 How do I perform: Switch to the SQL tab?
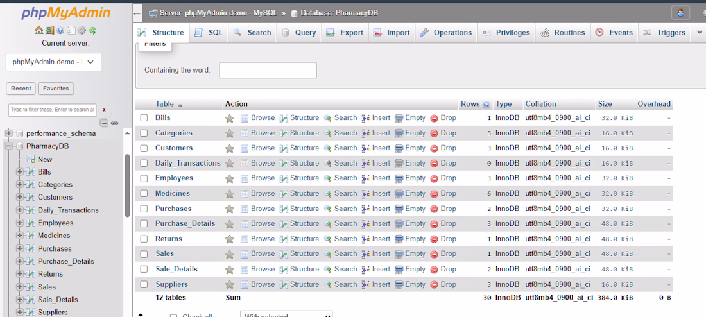point(209,33)
